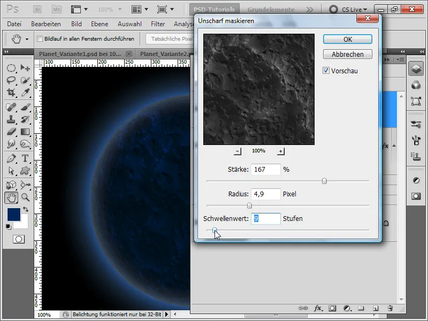Click the Stärke slider handle
Image resolution: width=428 pixels, height=321 pixels.
click(x=324, y=181)
